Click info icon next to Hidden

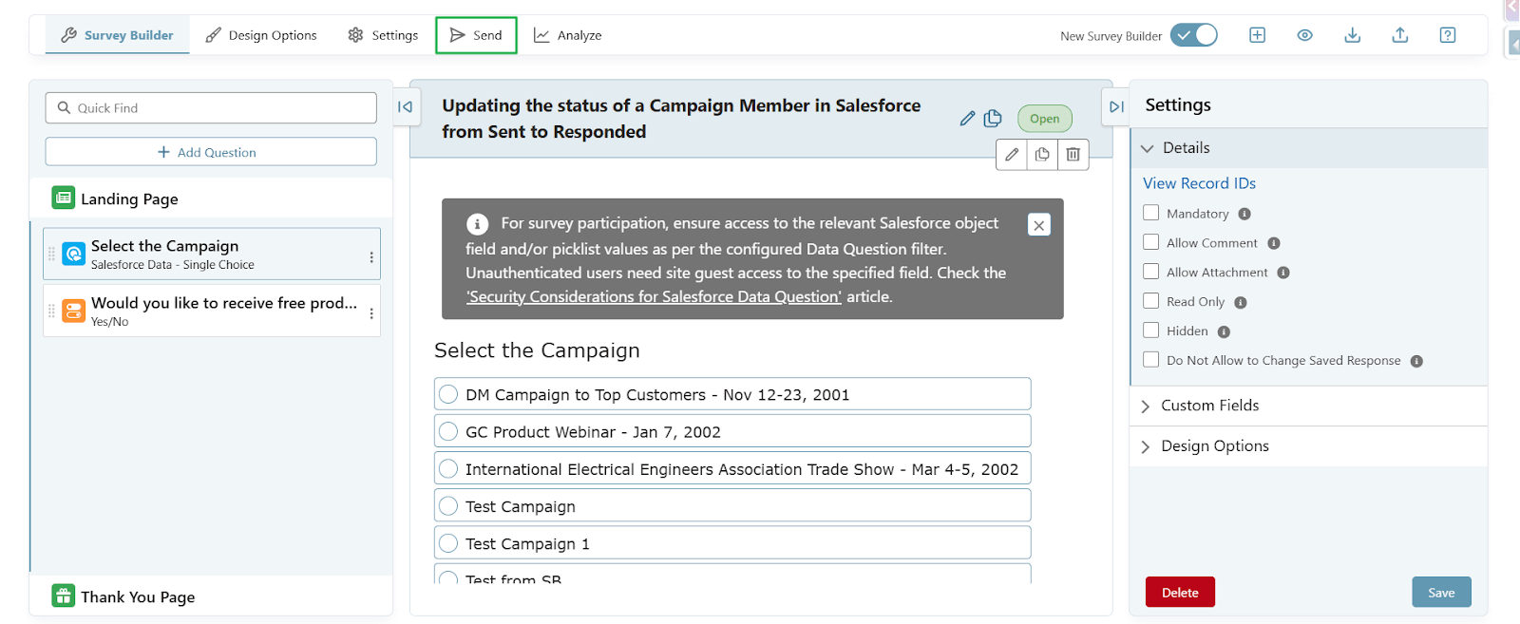1224,331
